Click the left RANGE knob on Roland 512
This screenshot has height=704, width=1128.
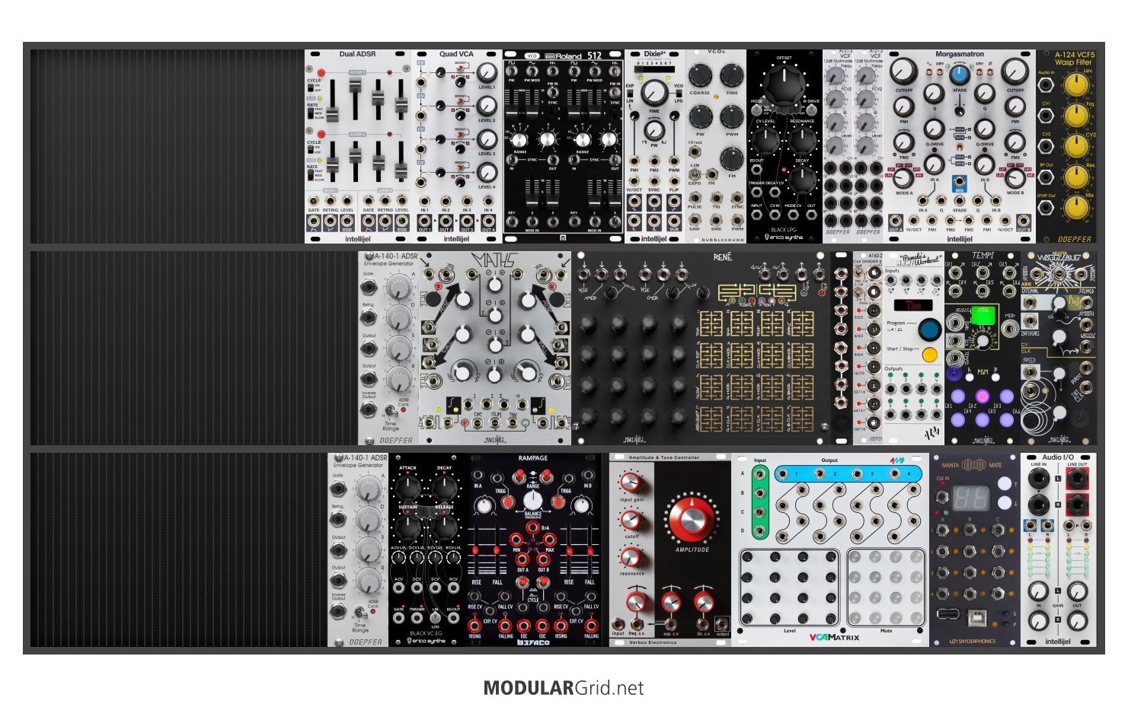(x=519, y=140)
